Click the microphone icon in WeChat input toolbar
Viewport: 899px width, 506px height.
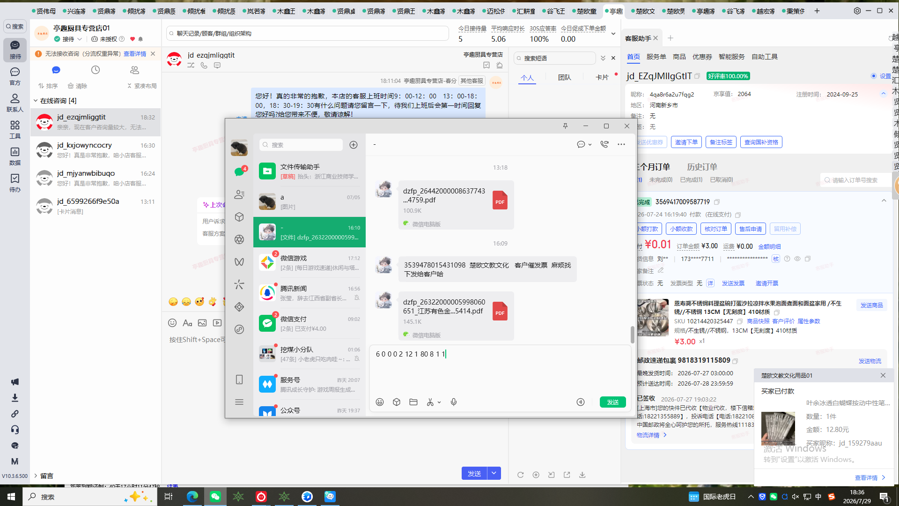point(454,402)
